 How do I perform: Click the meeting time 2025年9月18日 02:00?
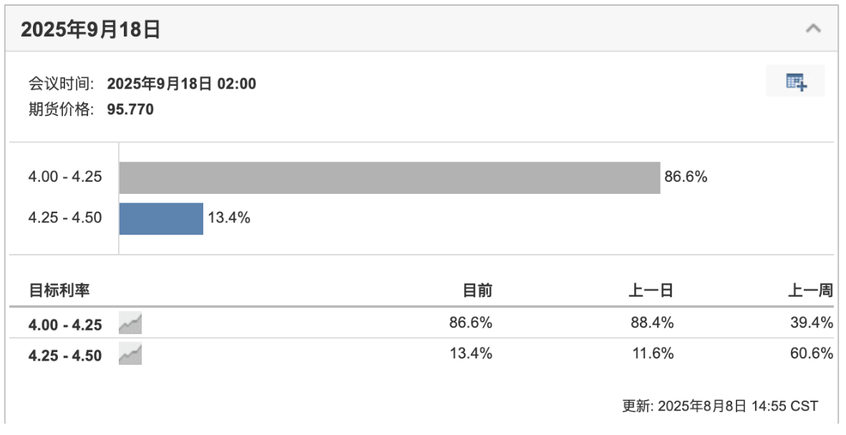(181, 84)
